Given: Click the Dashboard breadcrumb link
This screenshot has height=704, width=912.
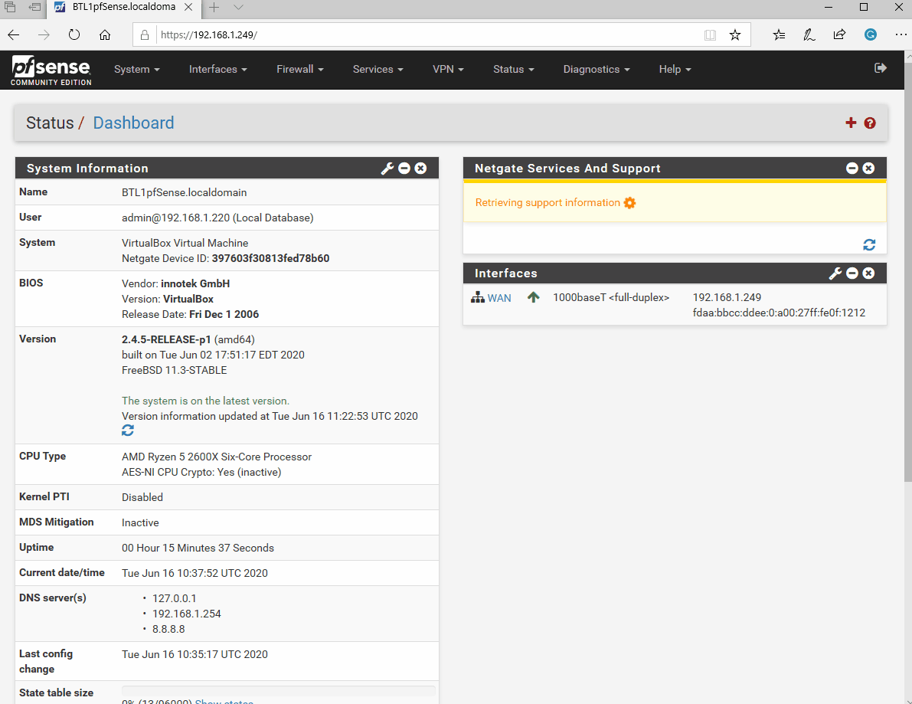Looking at the screenshot, I should [133, 123].
